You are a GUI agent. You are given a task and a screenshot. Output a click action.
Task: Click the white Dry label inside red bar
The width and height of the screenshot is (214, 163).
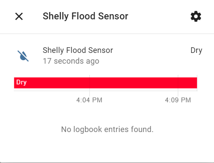(x=22, y=82)
